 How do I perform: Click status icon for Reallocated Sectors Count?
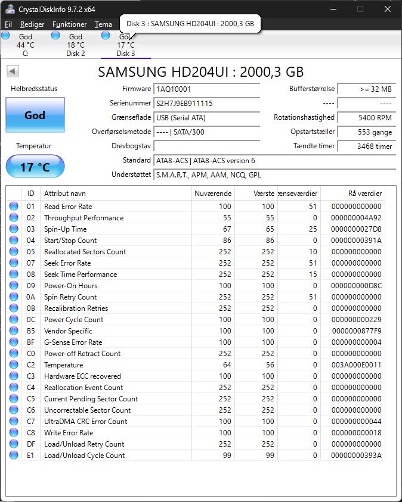(x=14, y=252)
